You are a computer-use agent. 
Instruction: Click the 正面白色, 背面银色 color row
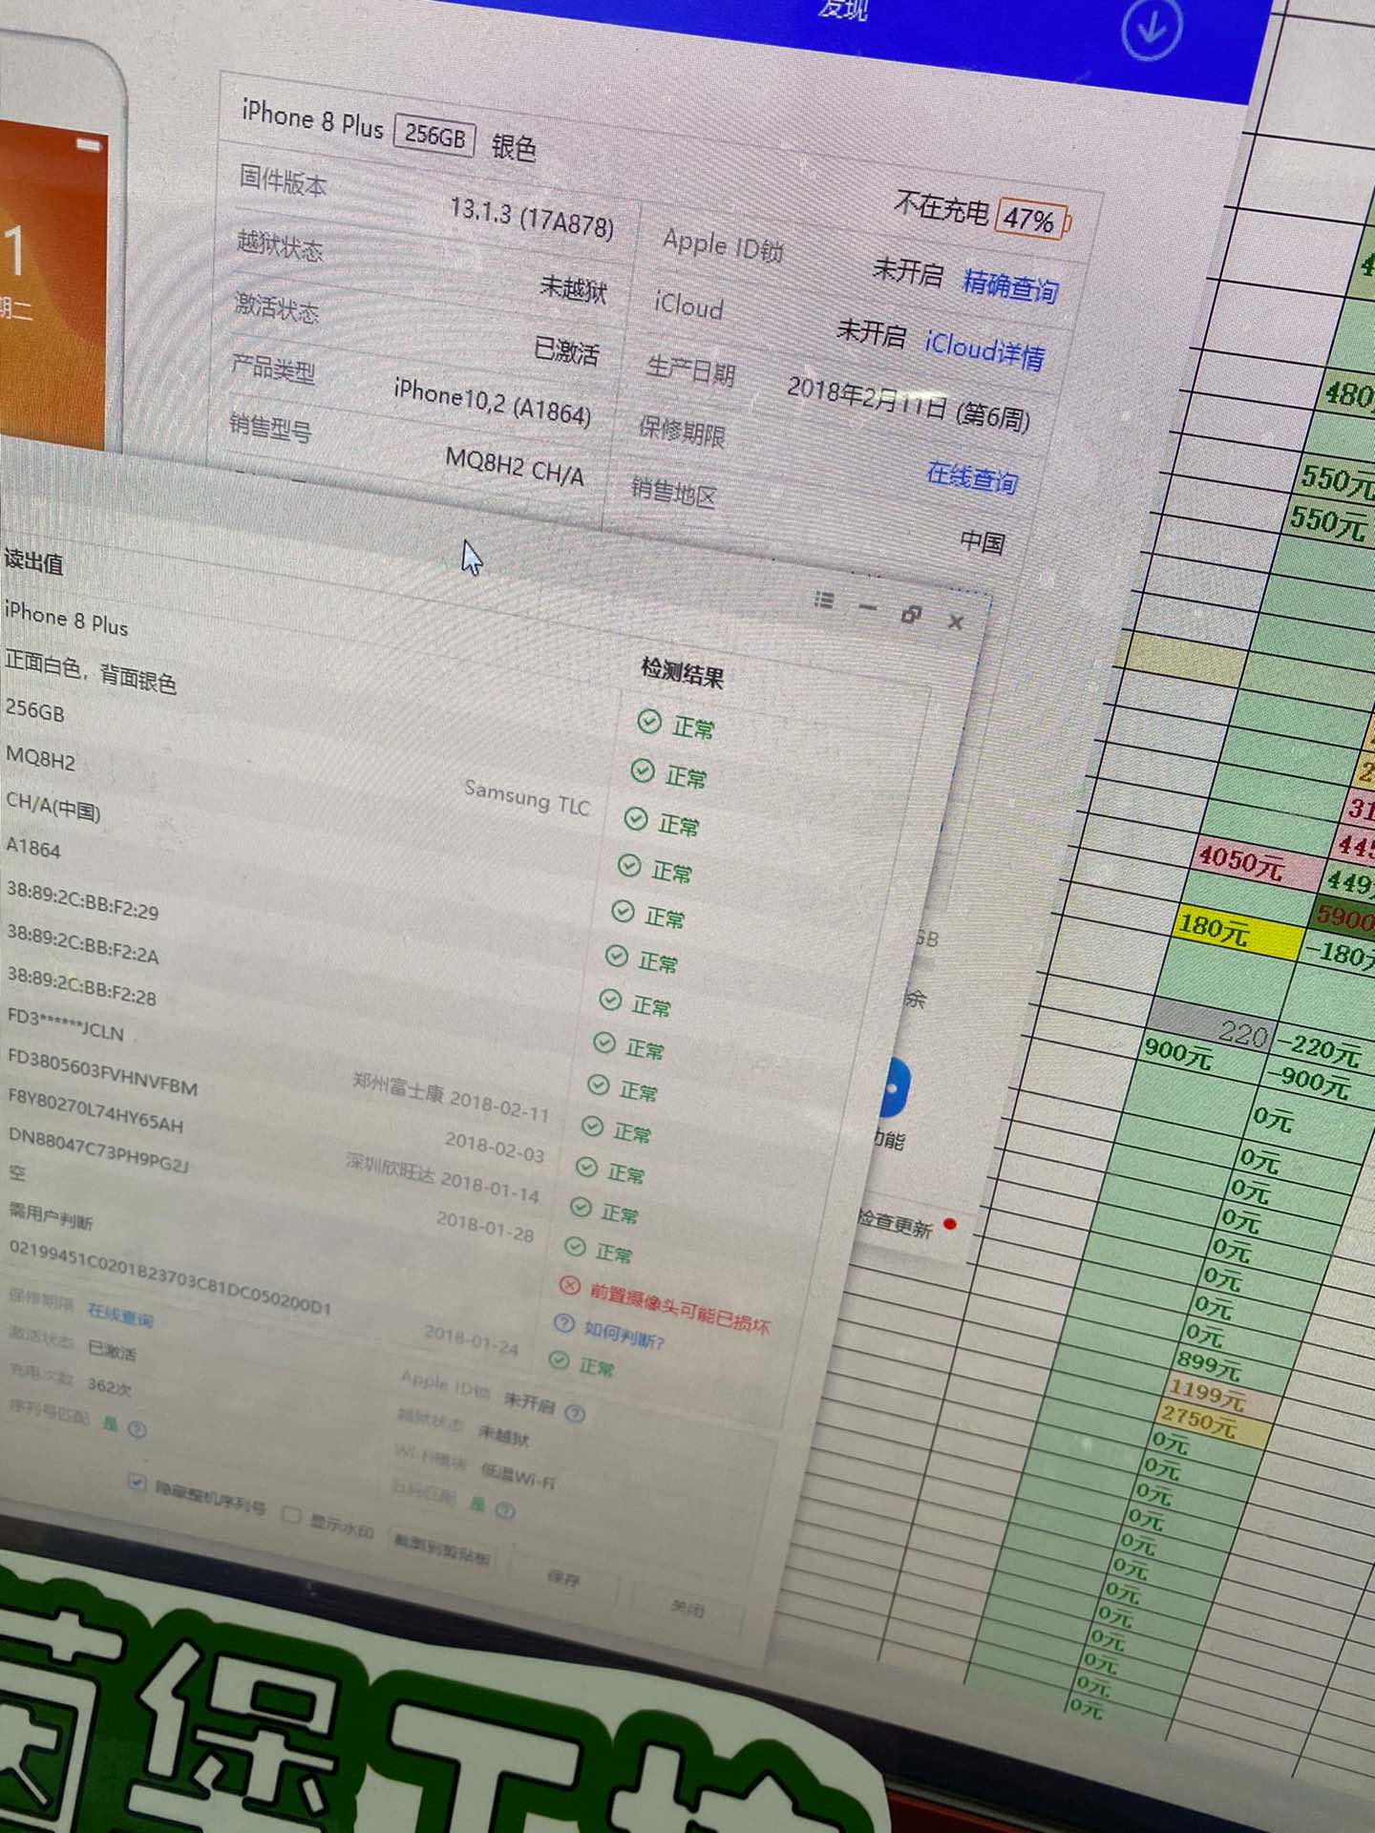coord(91,670)
